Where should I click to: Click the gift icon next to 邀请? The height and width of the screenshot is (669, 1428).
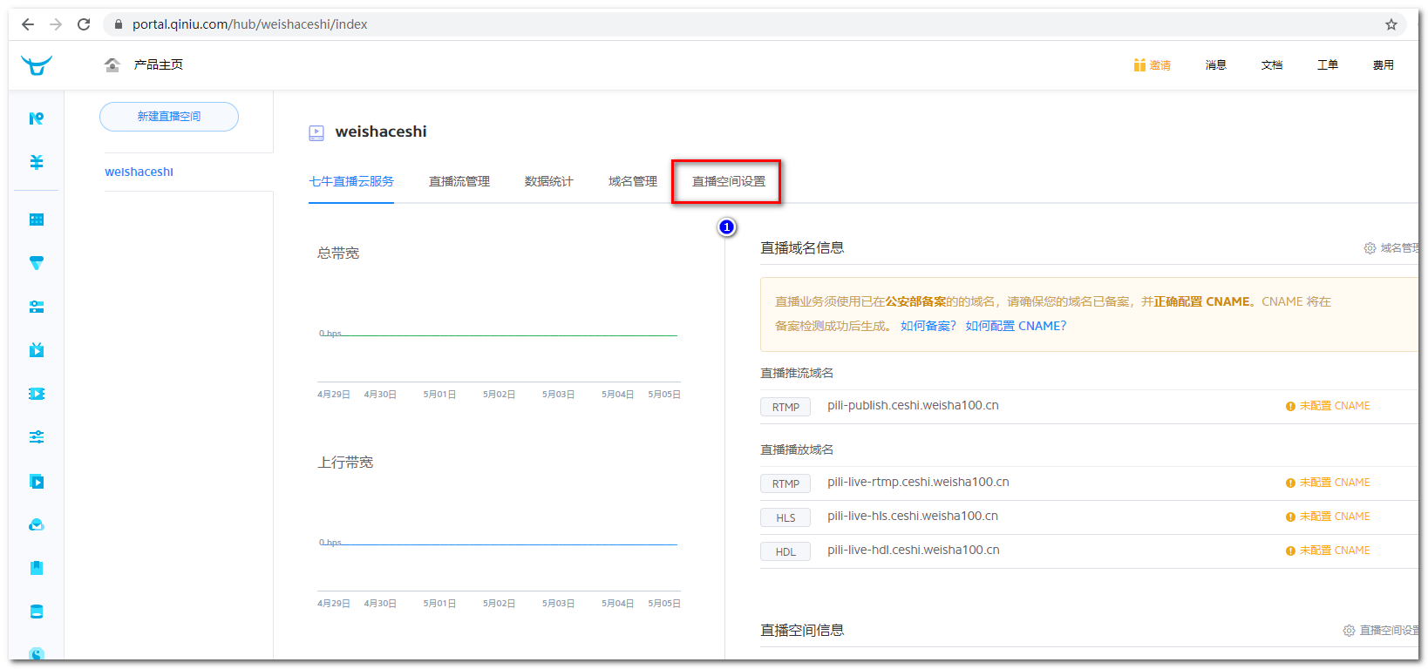(x=1139, y=64)
